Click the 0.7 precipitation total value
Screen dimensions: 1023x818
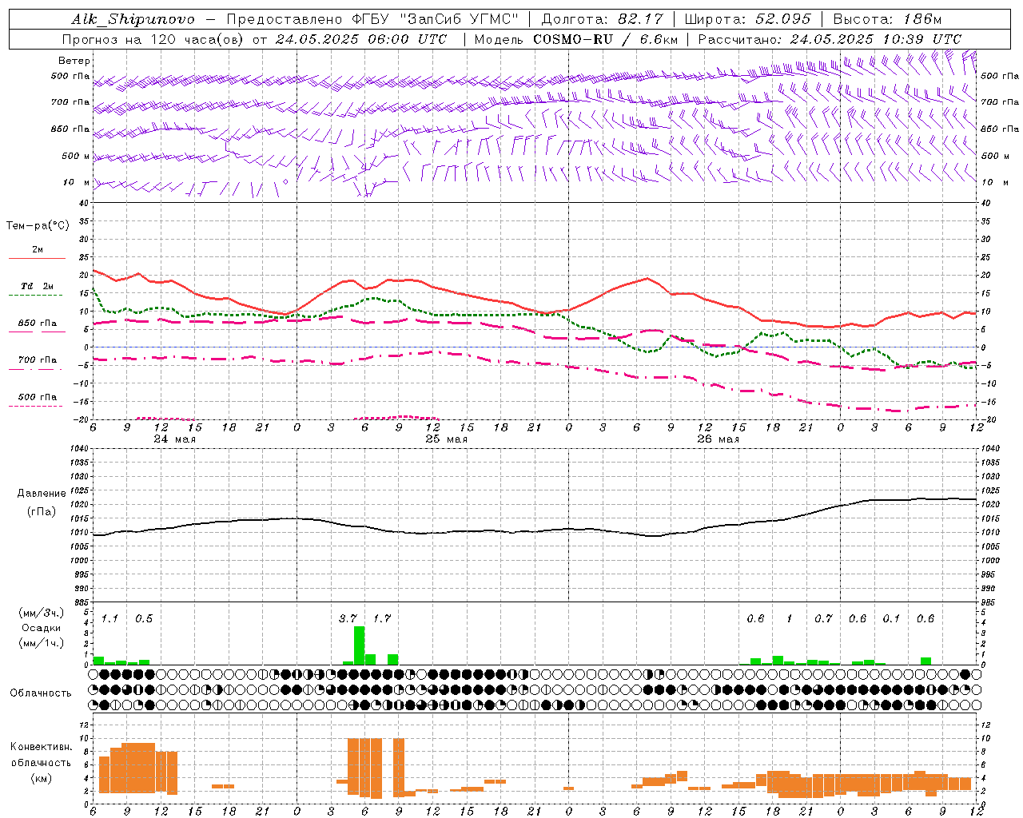click(823, 618)
